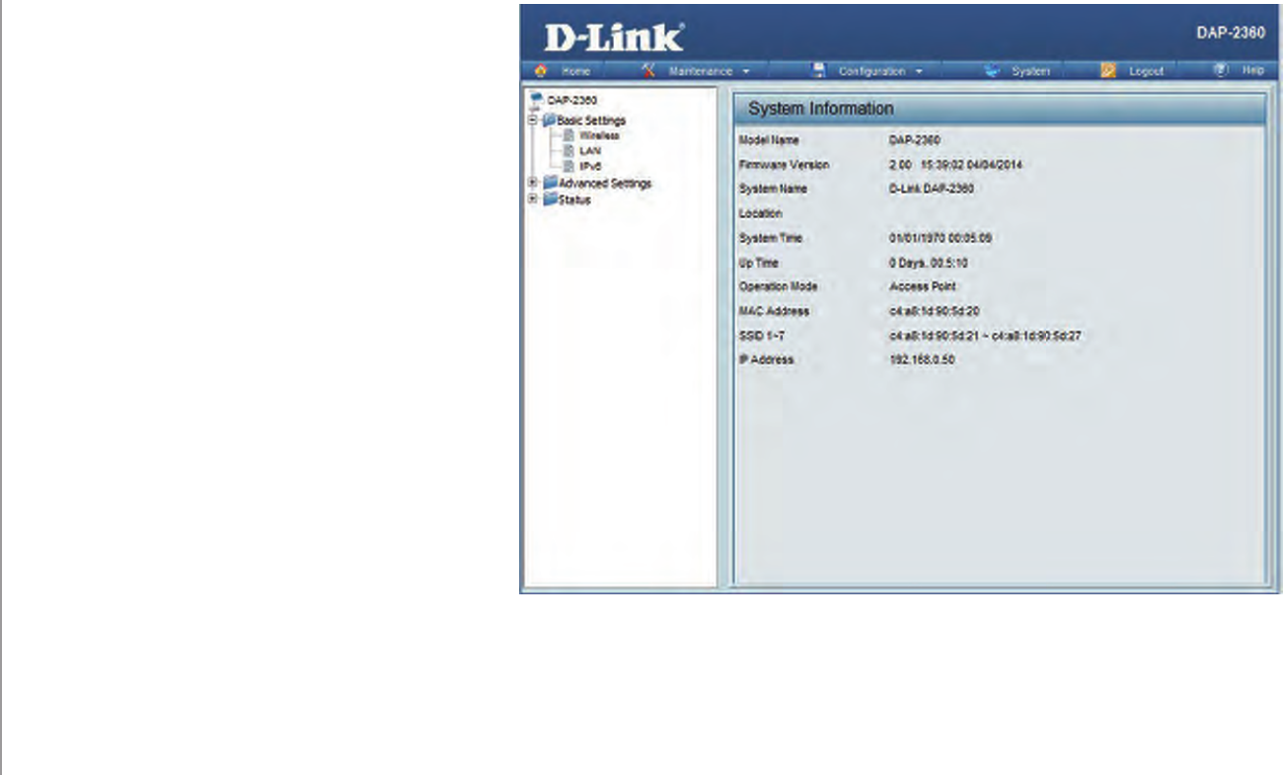This screenshot has height=775, width=1283.
Task: Select the Advanced Settings folder
Action: (596, 184)
